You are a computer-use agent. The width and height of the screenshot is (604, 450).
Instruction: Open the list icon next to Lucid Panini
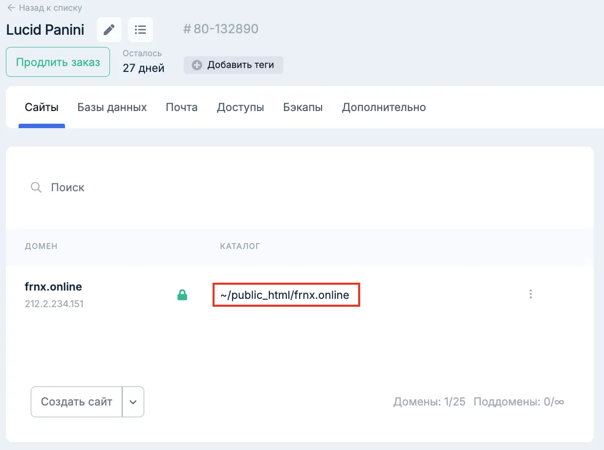tap(140, 30)
